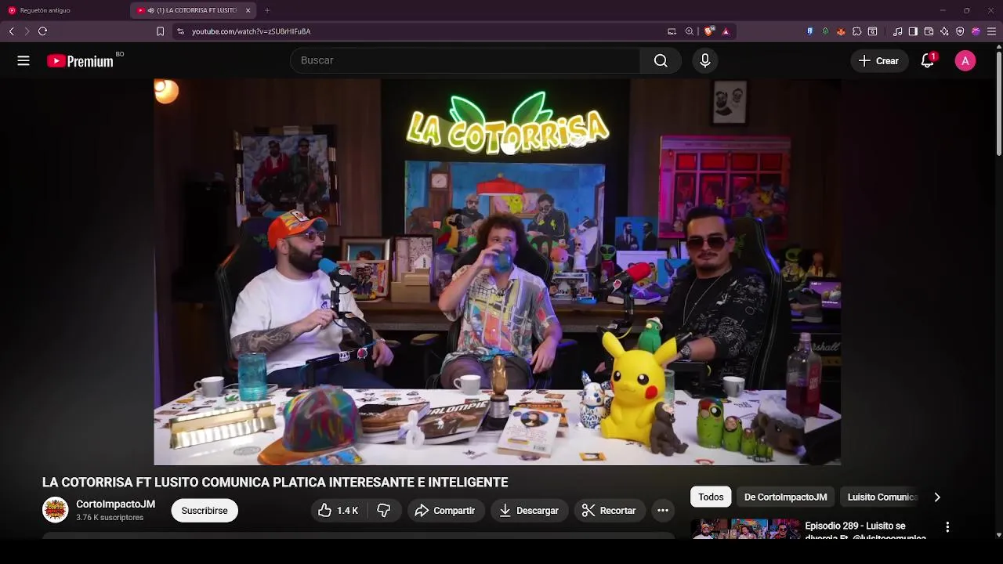This screenshot has height=564, width=1003.
Task: Click the 3.76 K suscriptores text
Action: tap(110, 518)
